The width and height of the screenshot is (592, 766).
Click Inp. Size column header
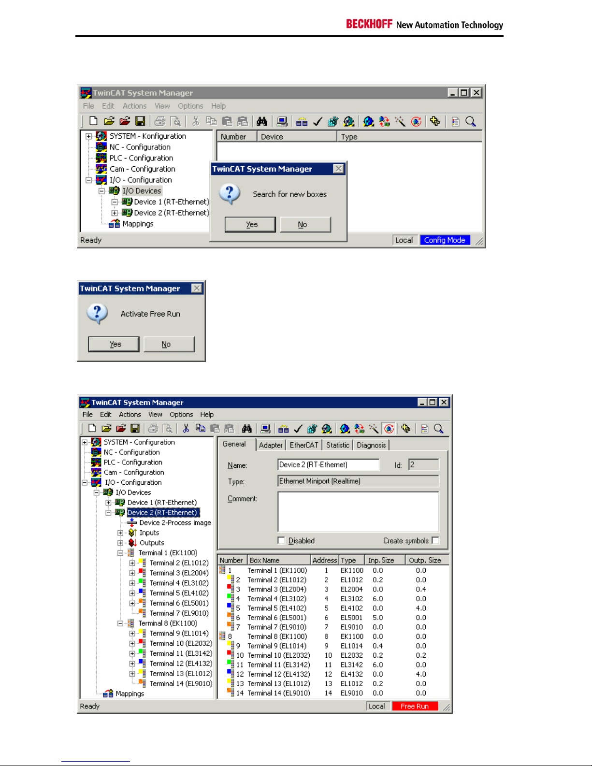(x=386, y=560)
